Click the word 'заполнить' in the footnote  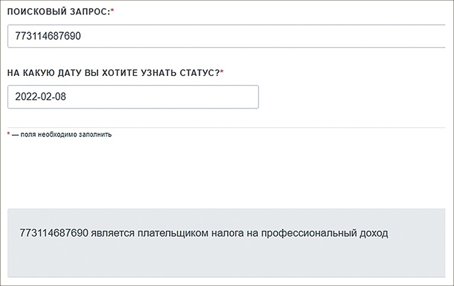[96, 135]
